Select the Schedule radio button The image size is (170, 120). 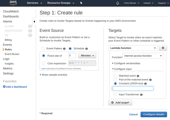[x=70, y=48]
